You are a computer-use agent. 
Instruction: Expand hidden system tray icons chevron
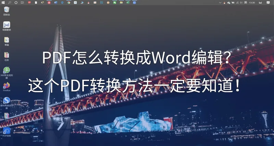(x=220, y=3)
